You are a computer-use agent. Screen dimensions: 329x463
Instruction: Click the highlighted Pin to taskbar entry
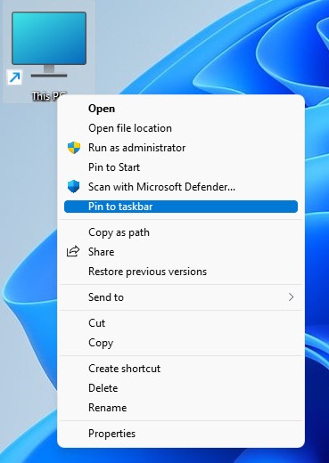181,207
